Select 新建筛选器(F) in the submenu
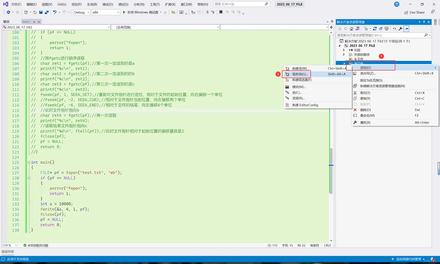This screenshot has height=264, width=440. pos(317,80)
